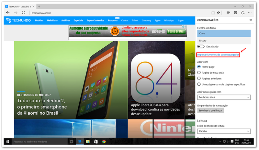Click the Celular nav link
Screen dimensions: 259x150
click(125, 20)
